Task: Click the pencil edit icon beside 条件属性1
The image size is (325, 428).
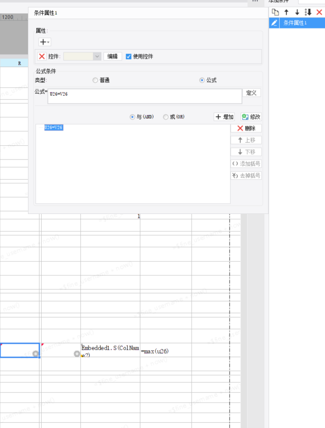Action: tap(274, 23)
